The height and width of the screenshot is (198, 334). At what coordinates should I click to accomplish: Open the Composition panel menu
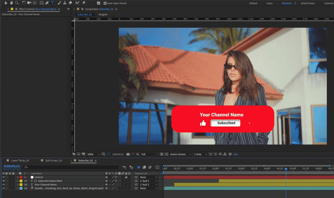pos(116,9)
